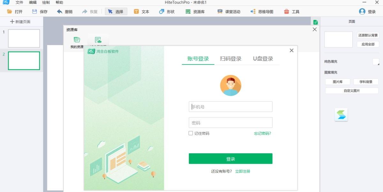Click the 自定义图片 button

pos(352,91)
